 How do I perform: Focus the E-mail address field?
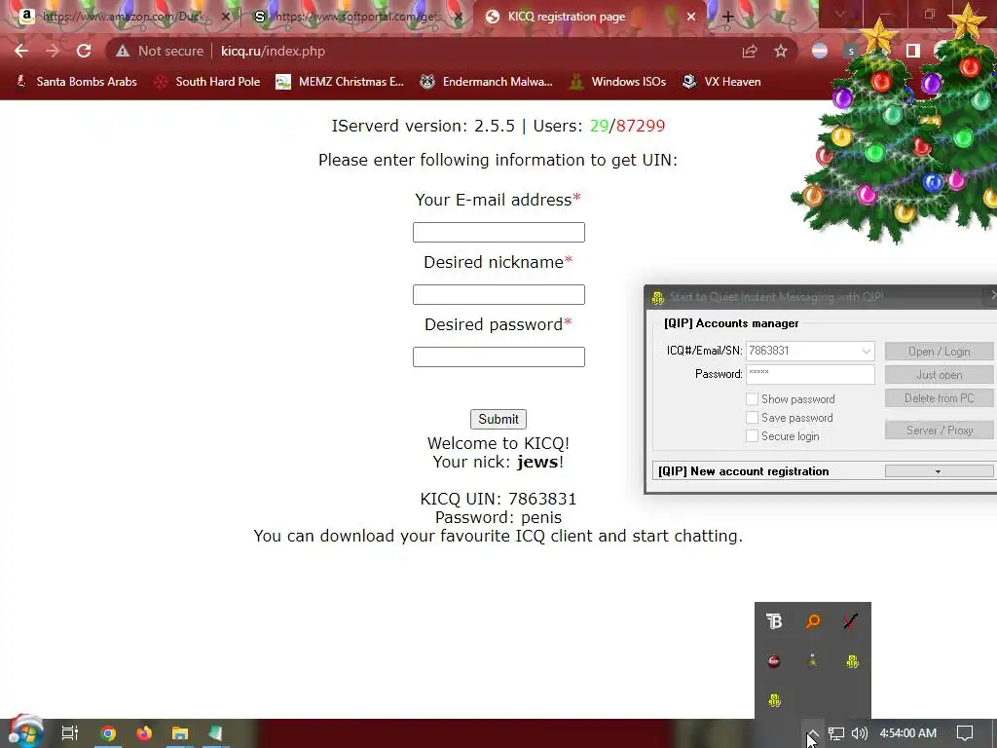[498, 232]
